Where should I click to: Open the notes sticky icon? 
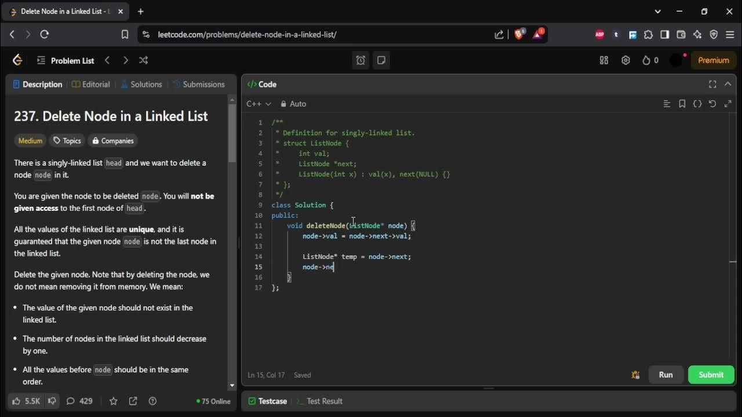click(381, 60)
